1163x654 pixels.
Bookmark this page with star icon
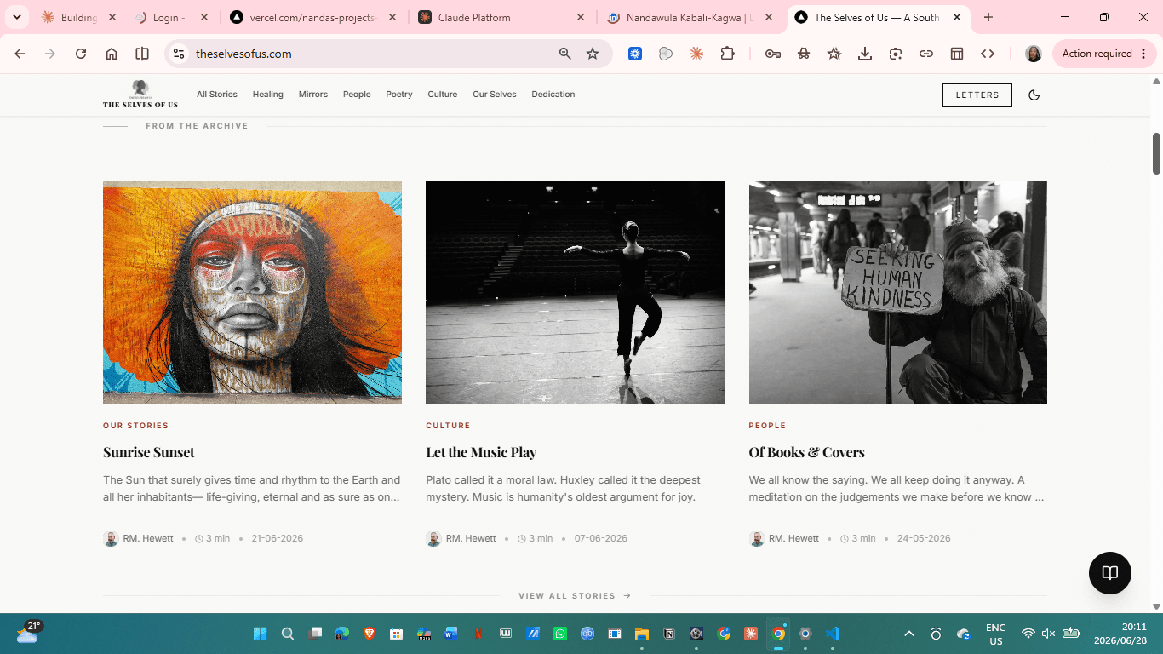pos(593,54)
